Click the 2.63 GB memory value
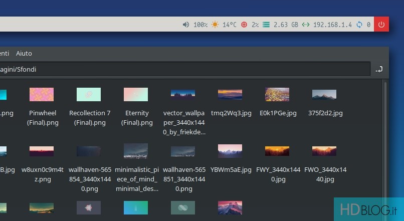The height and width of the screenshot is (221, 404). point(286,25)
